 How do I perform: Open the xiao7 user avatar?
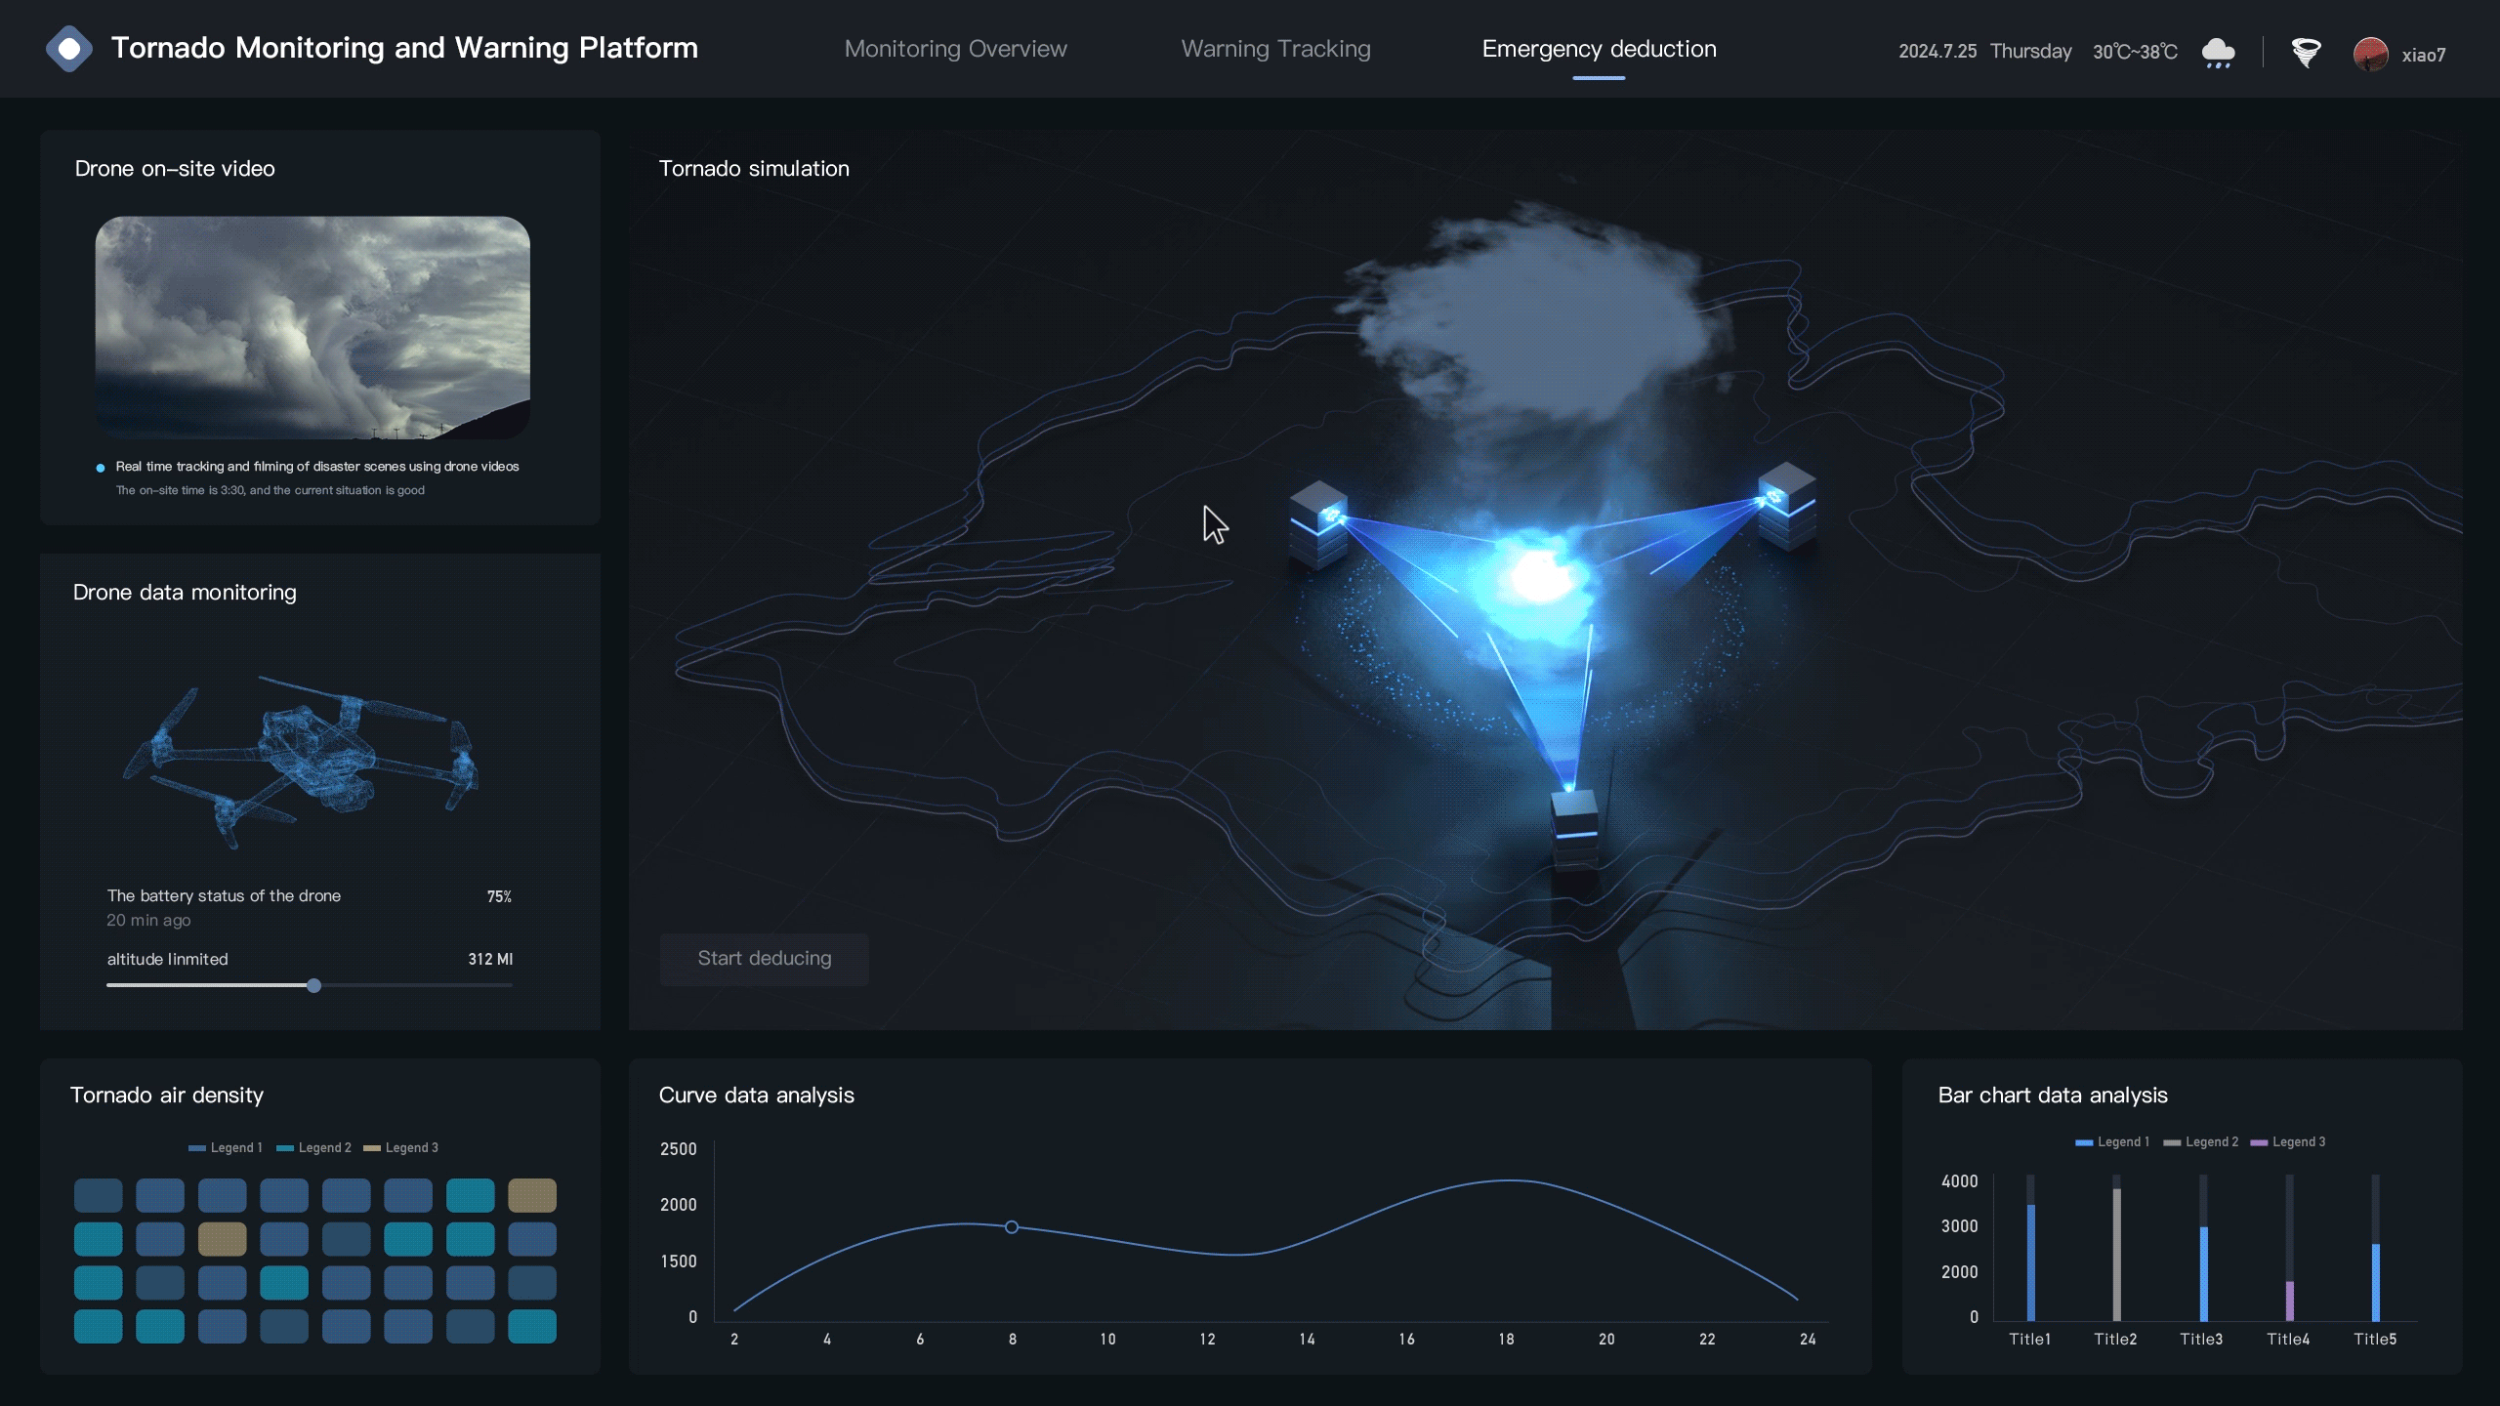(2370, 55)
